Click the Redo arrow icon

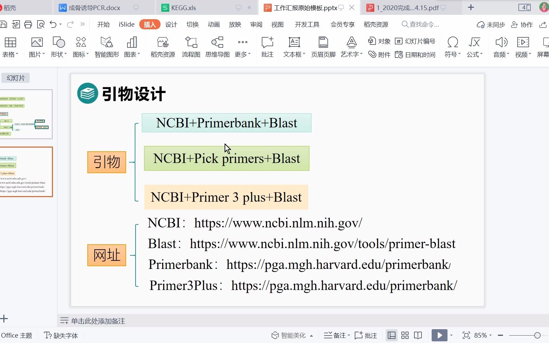(x=70, y=24)
